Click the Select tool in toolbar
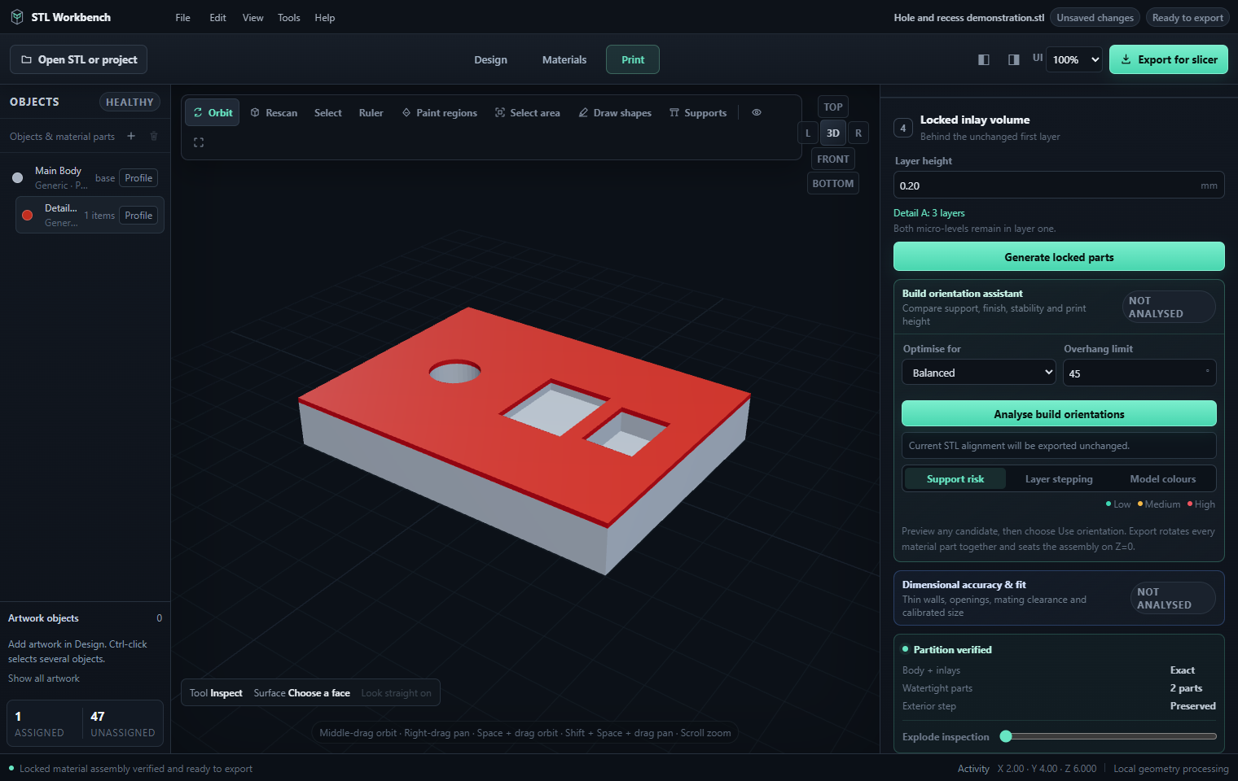This screenshot has width=1238, height=781. [327, 112]
